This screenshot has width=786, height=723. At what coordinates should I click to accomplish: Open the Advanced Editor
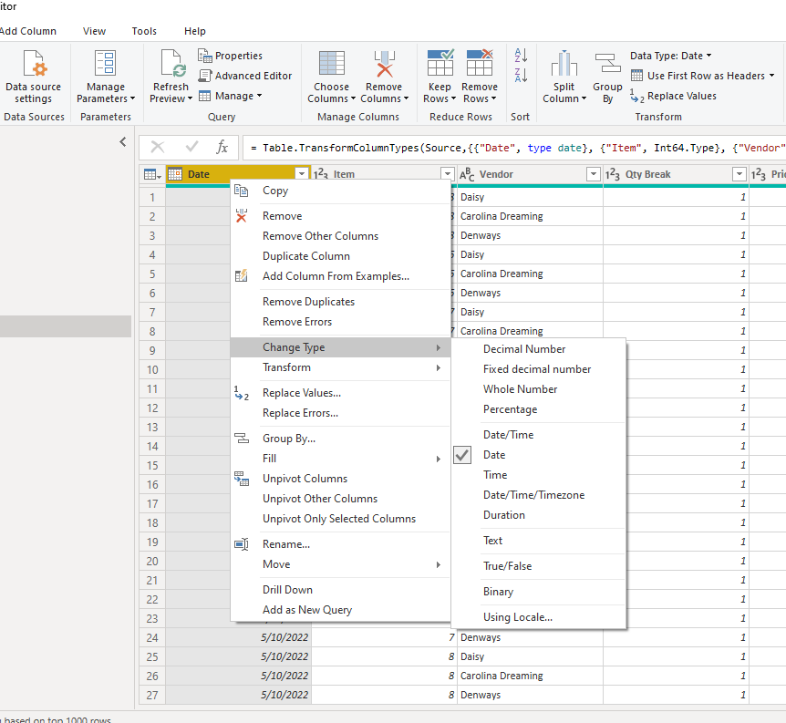click(245, 76)
